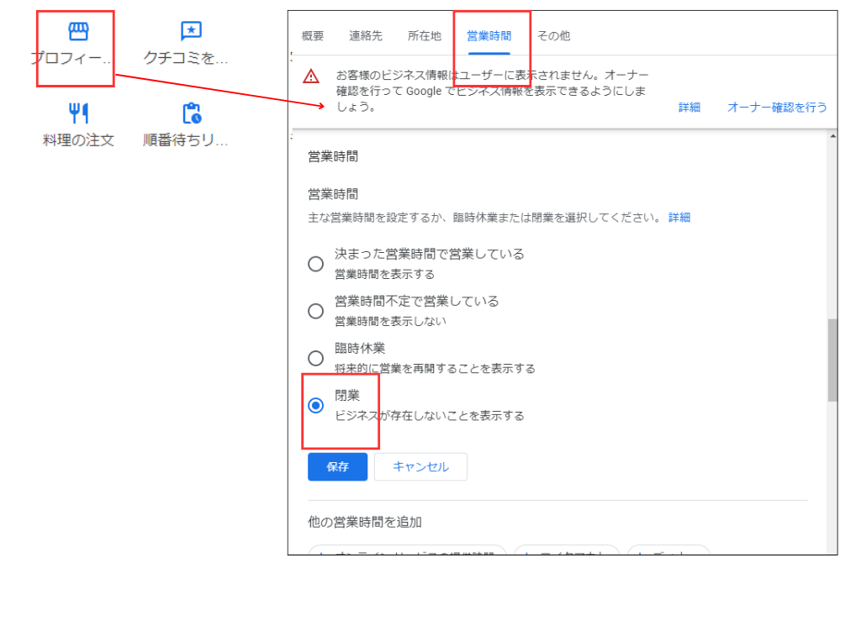Viewport: 861px width, 626px height.
Task: Open the 詳細 link in the warning banner
Action: point(688,108)
